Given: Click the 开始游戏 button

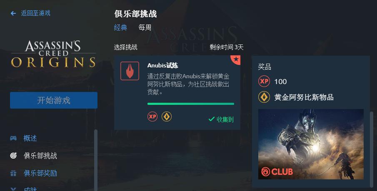Looking at the screenshot, I should 54,100.
